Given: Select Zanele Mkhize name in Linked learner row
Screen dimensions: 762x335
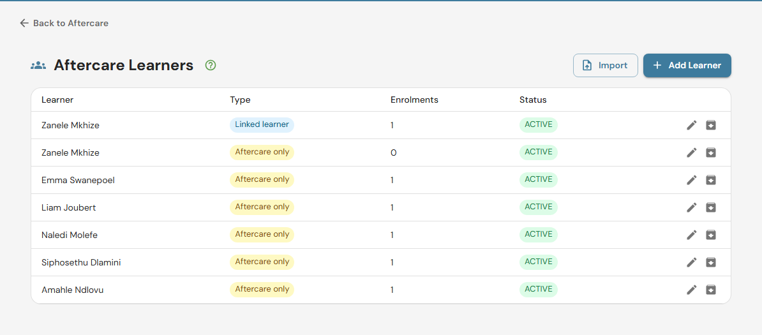Looking at the screenshot, I should pyautogui.click(x=70, y=125).
